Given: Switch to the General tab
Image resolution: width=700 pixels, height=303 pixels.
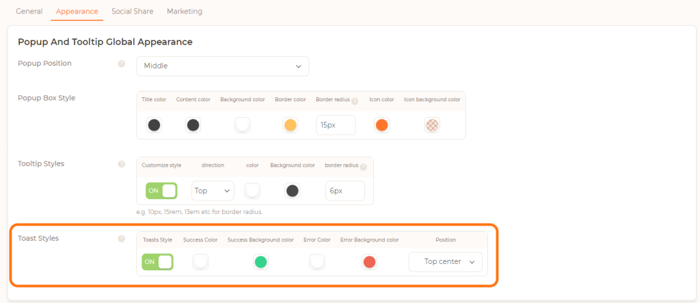Looking at the screenshot, I should click(29, 11).
